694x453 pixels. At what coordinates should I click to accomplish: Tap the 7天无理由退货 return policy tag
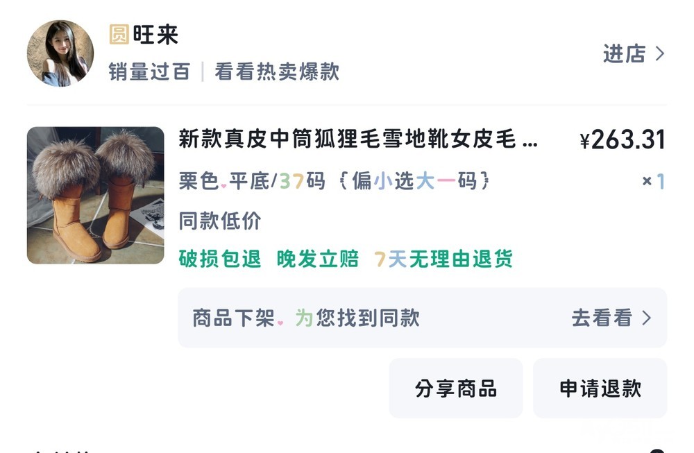pos(443,259)
